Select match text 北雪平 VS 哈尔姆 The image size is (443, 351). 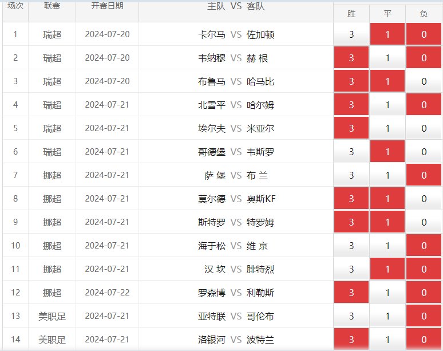coord(236,105)
